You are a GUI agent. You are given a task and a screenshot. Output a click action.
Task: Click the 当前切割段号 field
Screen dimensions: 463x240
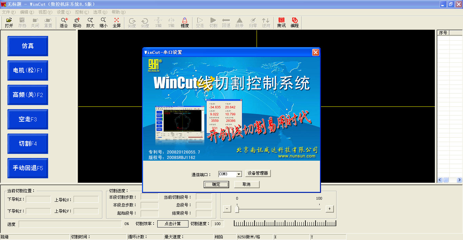tap(204, 197)
